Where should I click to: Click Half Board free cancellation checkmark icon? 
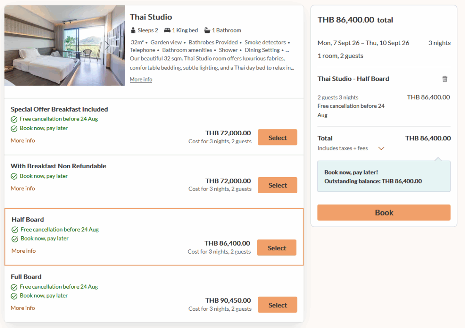pos(15,230)
